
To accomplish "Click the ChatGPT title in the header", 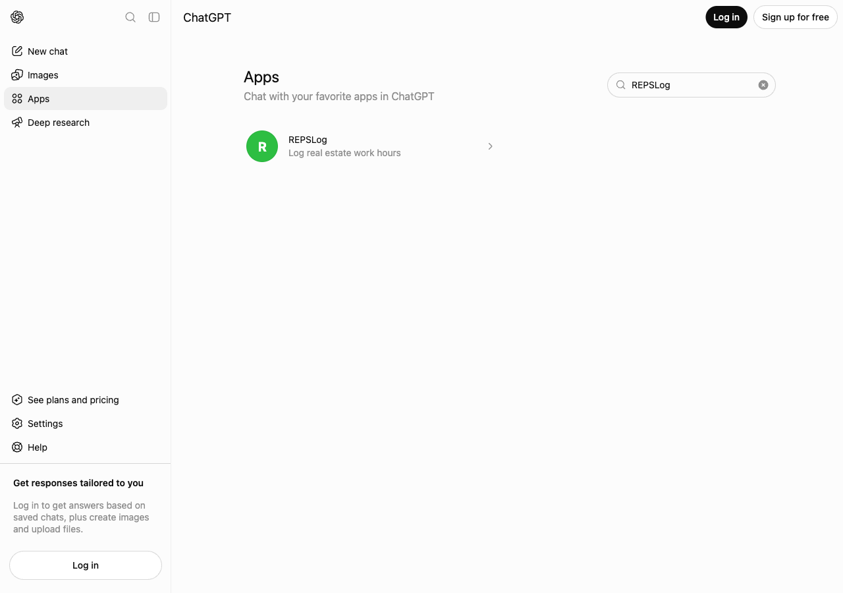I will [x=207, y=18].
